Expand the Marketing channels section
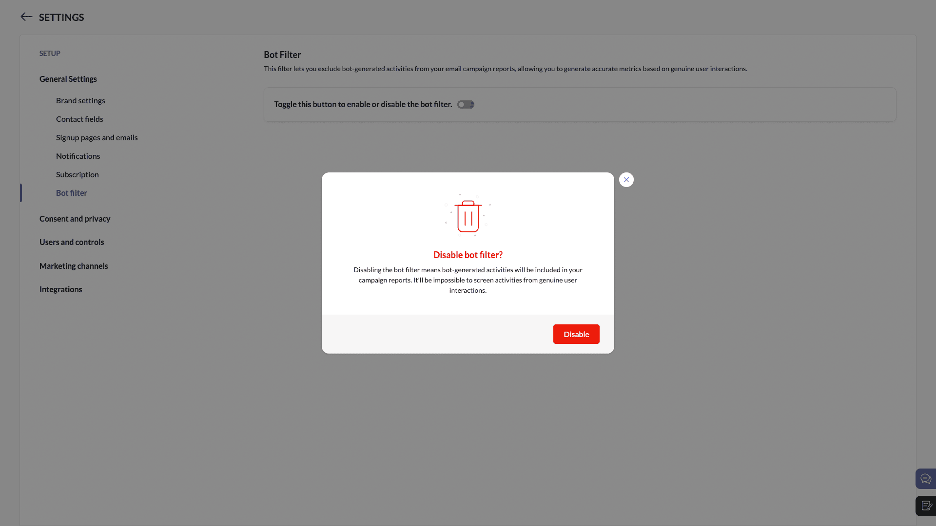The height and width of the screenshot is (526, 936). pyautogui.click(x=74, y=266)
